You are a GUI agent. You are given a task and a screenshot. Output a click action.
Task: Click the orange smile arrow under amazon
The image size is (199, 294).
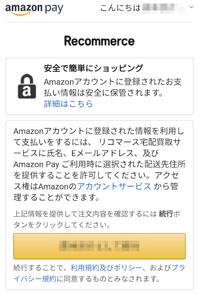21,13
